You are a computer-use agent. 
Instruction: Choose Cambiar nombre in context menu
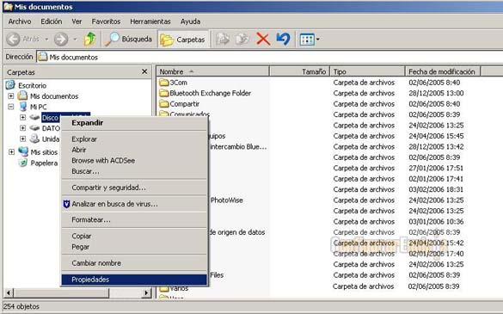[134, 263]
